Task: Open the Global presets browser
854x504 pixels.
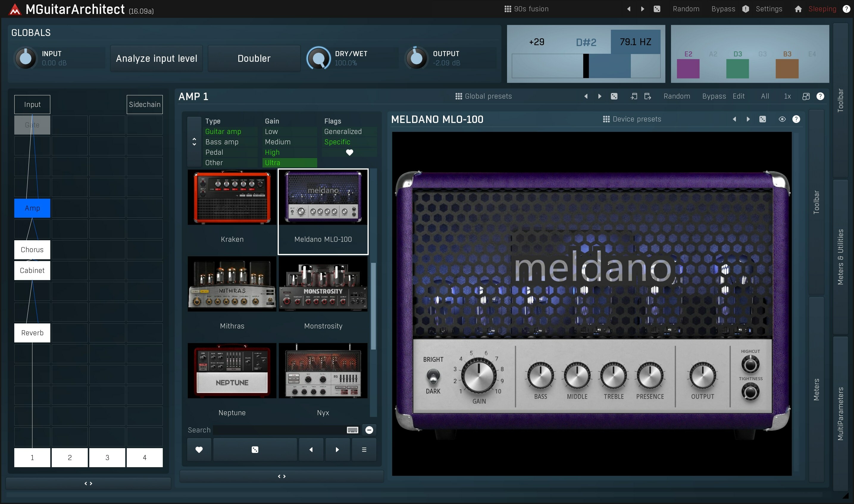Action: (x=483, y=96)
